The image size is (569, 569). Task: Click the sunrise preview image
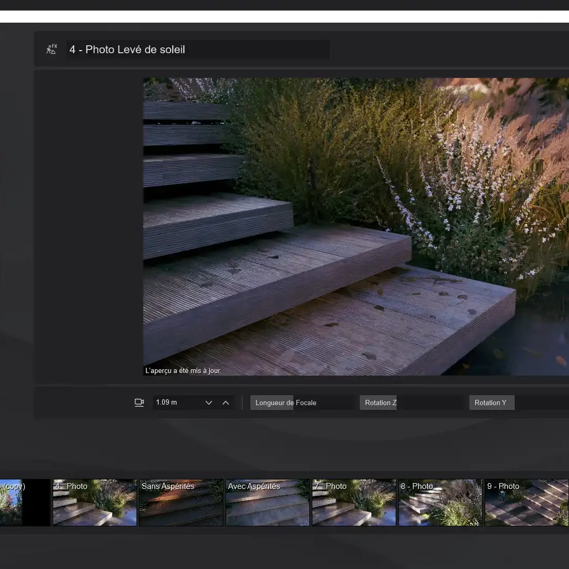coord(356,227)
